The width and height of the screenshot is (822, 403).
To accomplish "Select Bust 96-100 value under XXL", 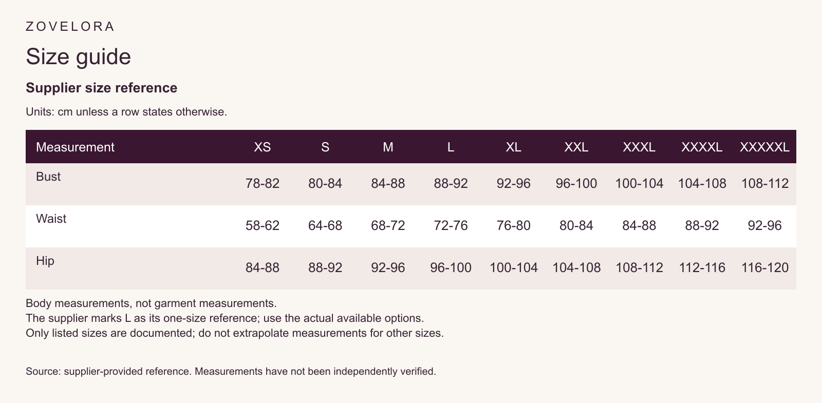I will point(576,184).
